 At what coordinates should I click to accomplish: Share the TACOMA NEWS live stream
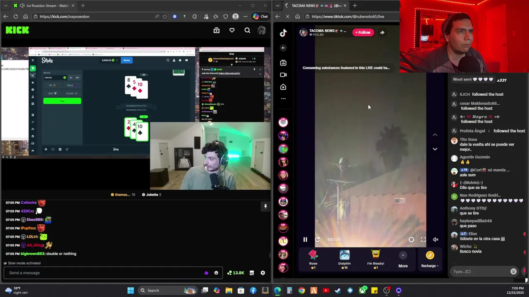382,32
